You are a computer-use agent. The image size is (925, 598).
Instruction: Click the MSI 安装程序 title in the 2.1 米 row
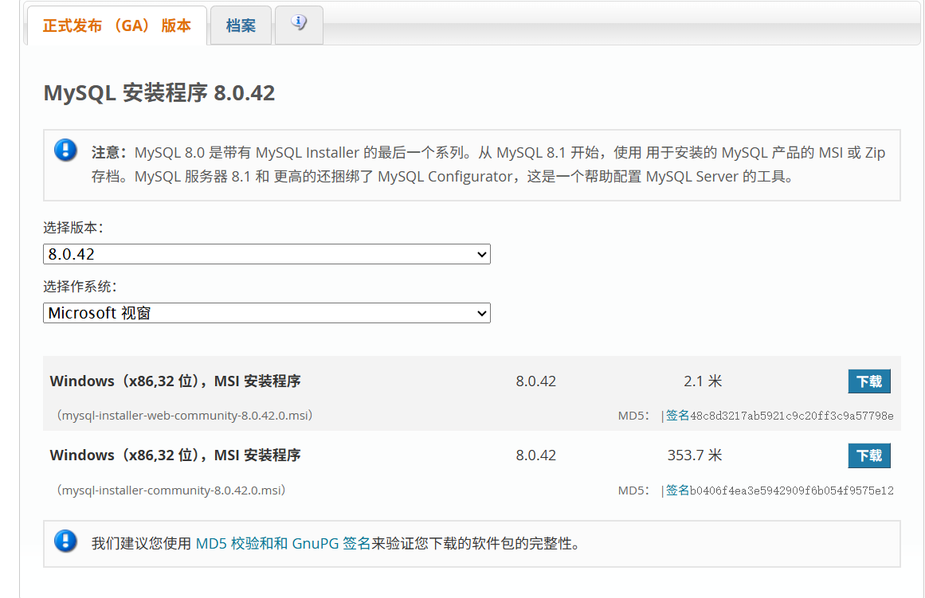coord(175,381)
